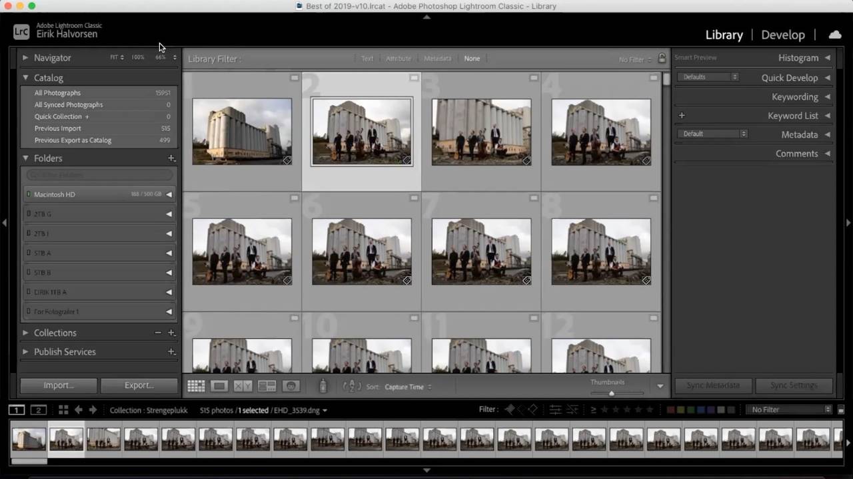Open the toolbar content options arrow

(660, 386)
